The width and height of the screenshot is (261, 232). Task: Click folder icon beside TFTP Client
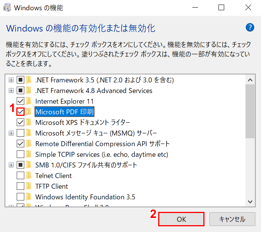(x=29, y=186)
